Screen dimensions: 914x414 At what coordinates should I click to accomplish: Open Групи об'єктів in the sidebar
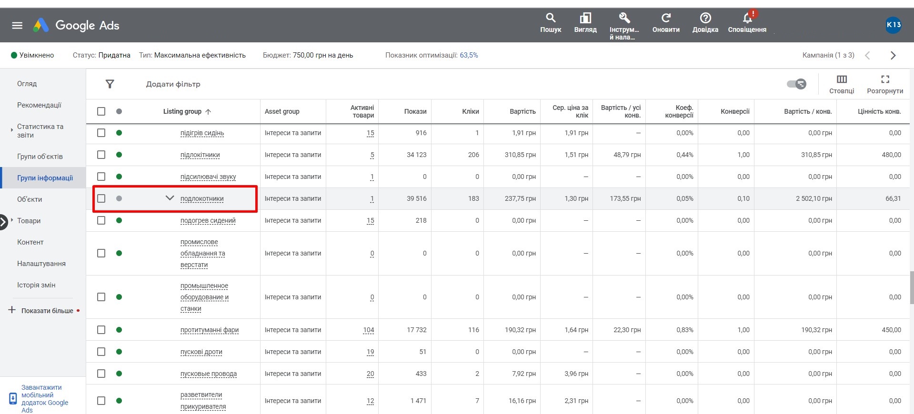click(x=40, y=157)
